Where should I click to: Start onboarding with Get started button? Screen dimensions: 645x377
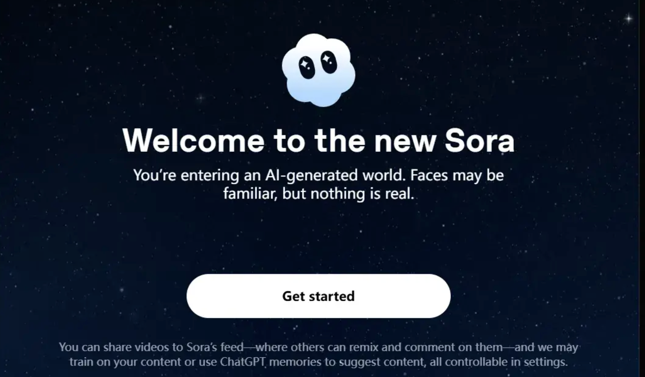318,296
